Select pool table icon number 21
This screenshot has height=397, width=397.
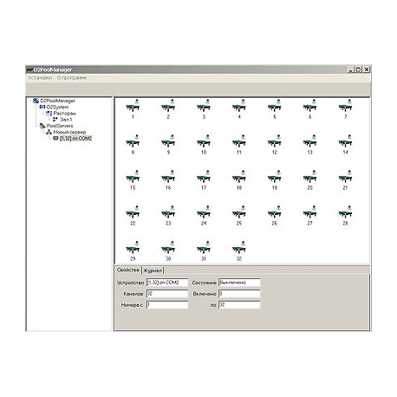345,177
